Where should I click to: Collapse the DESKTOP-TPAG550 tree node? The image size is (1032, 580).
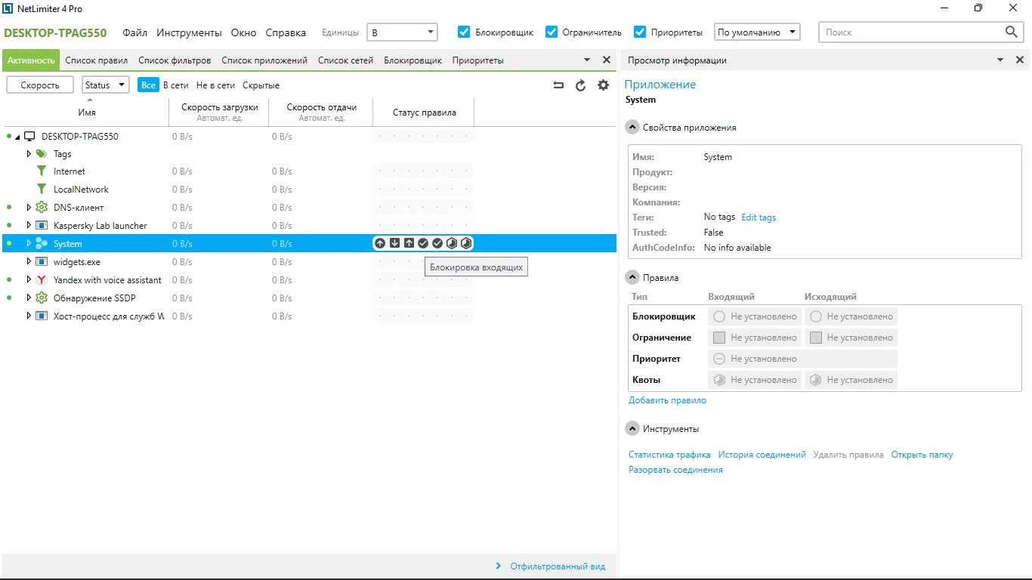pyautogui.click(x=17, y=137)
